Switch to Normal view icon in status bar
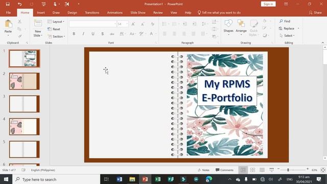 (x=243, y=170)
